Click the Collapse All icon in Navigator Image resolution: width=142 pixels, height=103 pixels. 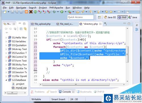point(21,29)
